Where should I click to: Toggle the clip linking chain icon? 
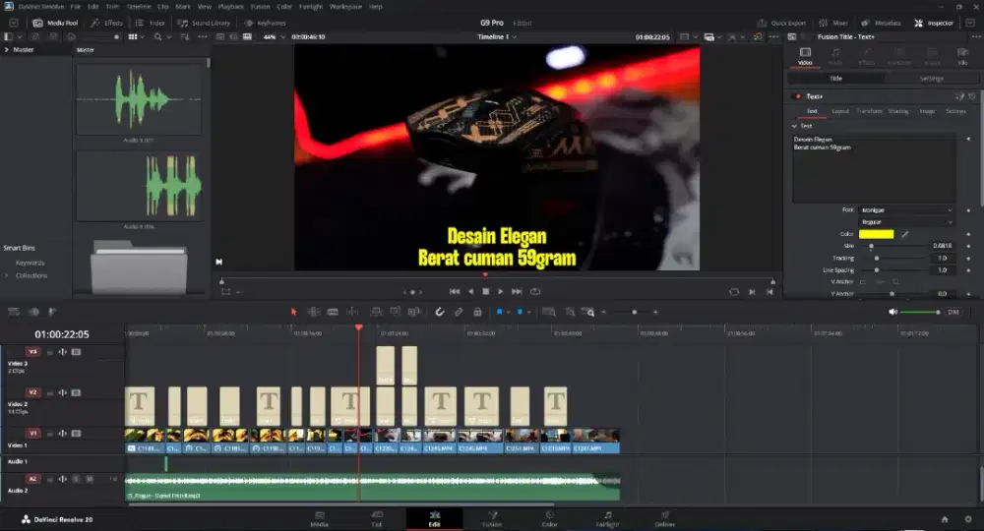point(459,312)
